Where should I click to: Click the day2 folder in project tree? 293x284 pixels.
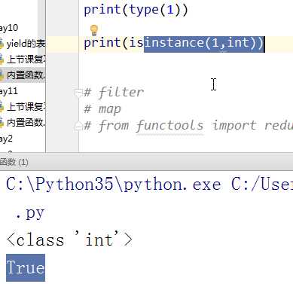click(x=6, y=139)
